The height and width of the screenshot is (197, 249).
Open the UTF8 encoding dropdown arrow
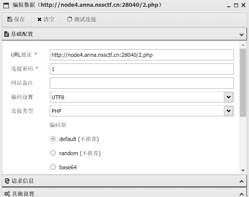[x=228, y=97]
